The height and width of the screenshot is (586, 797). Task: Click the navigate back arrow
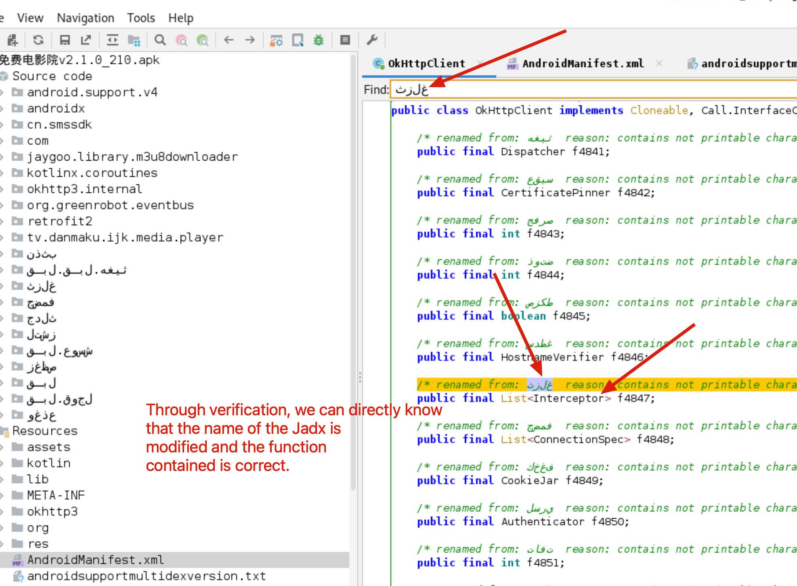coord(229,40)
